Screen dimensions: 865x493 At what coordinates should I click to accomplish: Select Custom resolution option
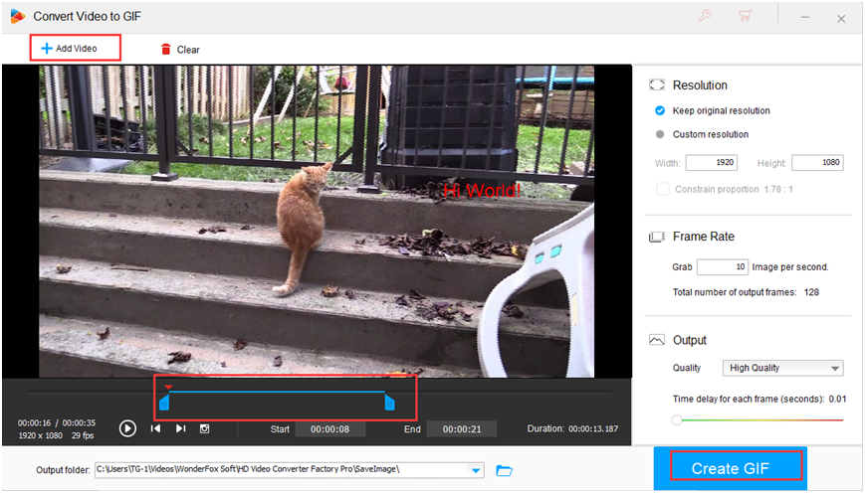tap(660, 134)
